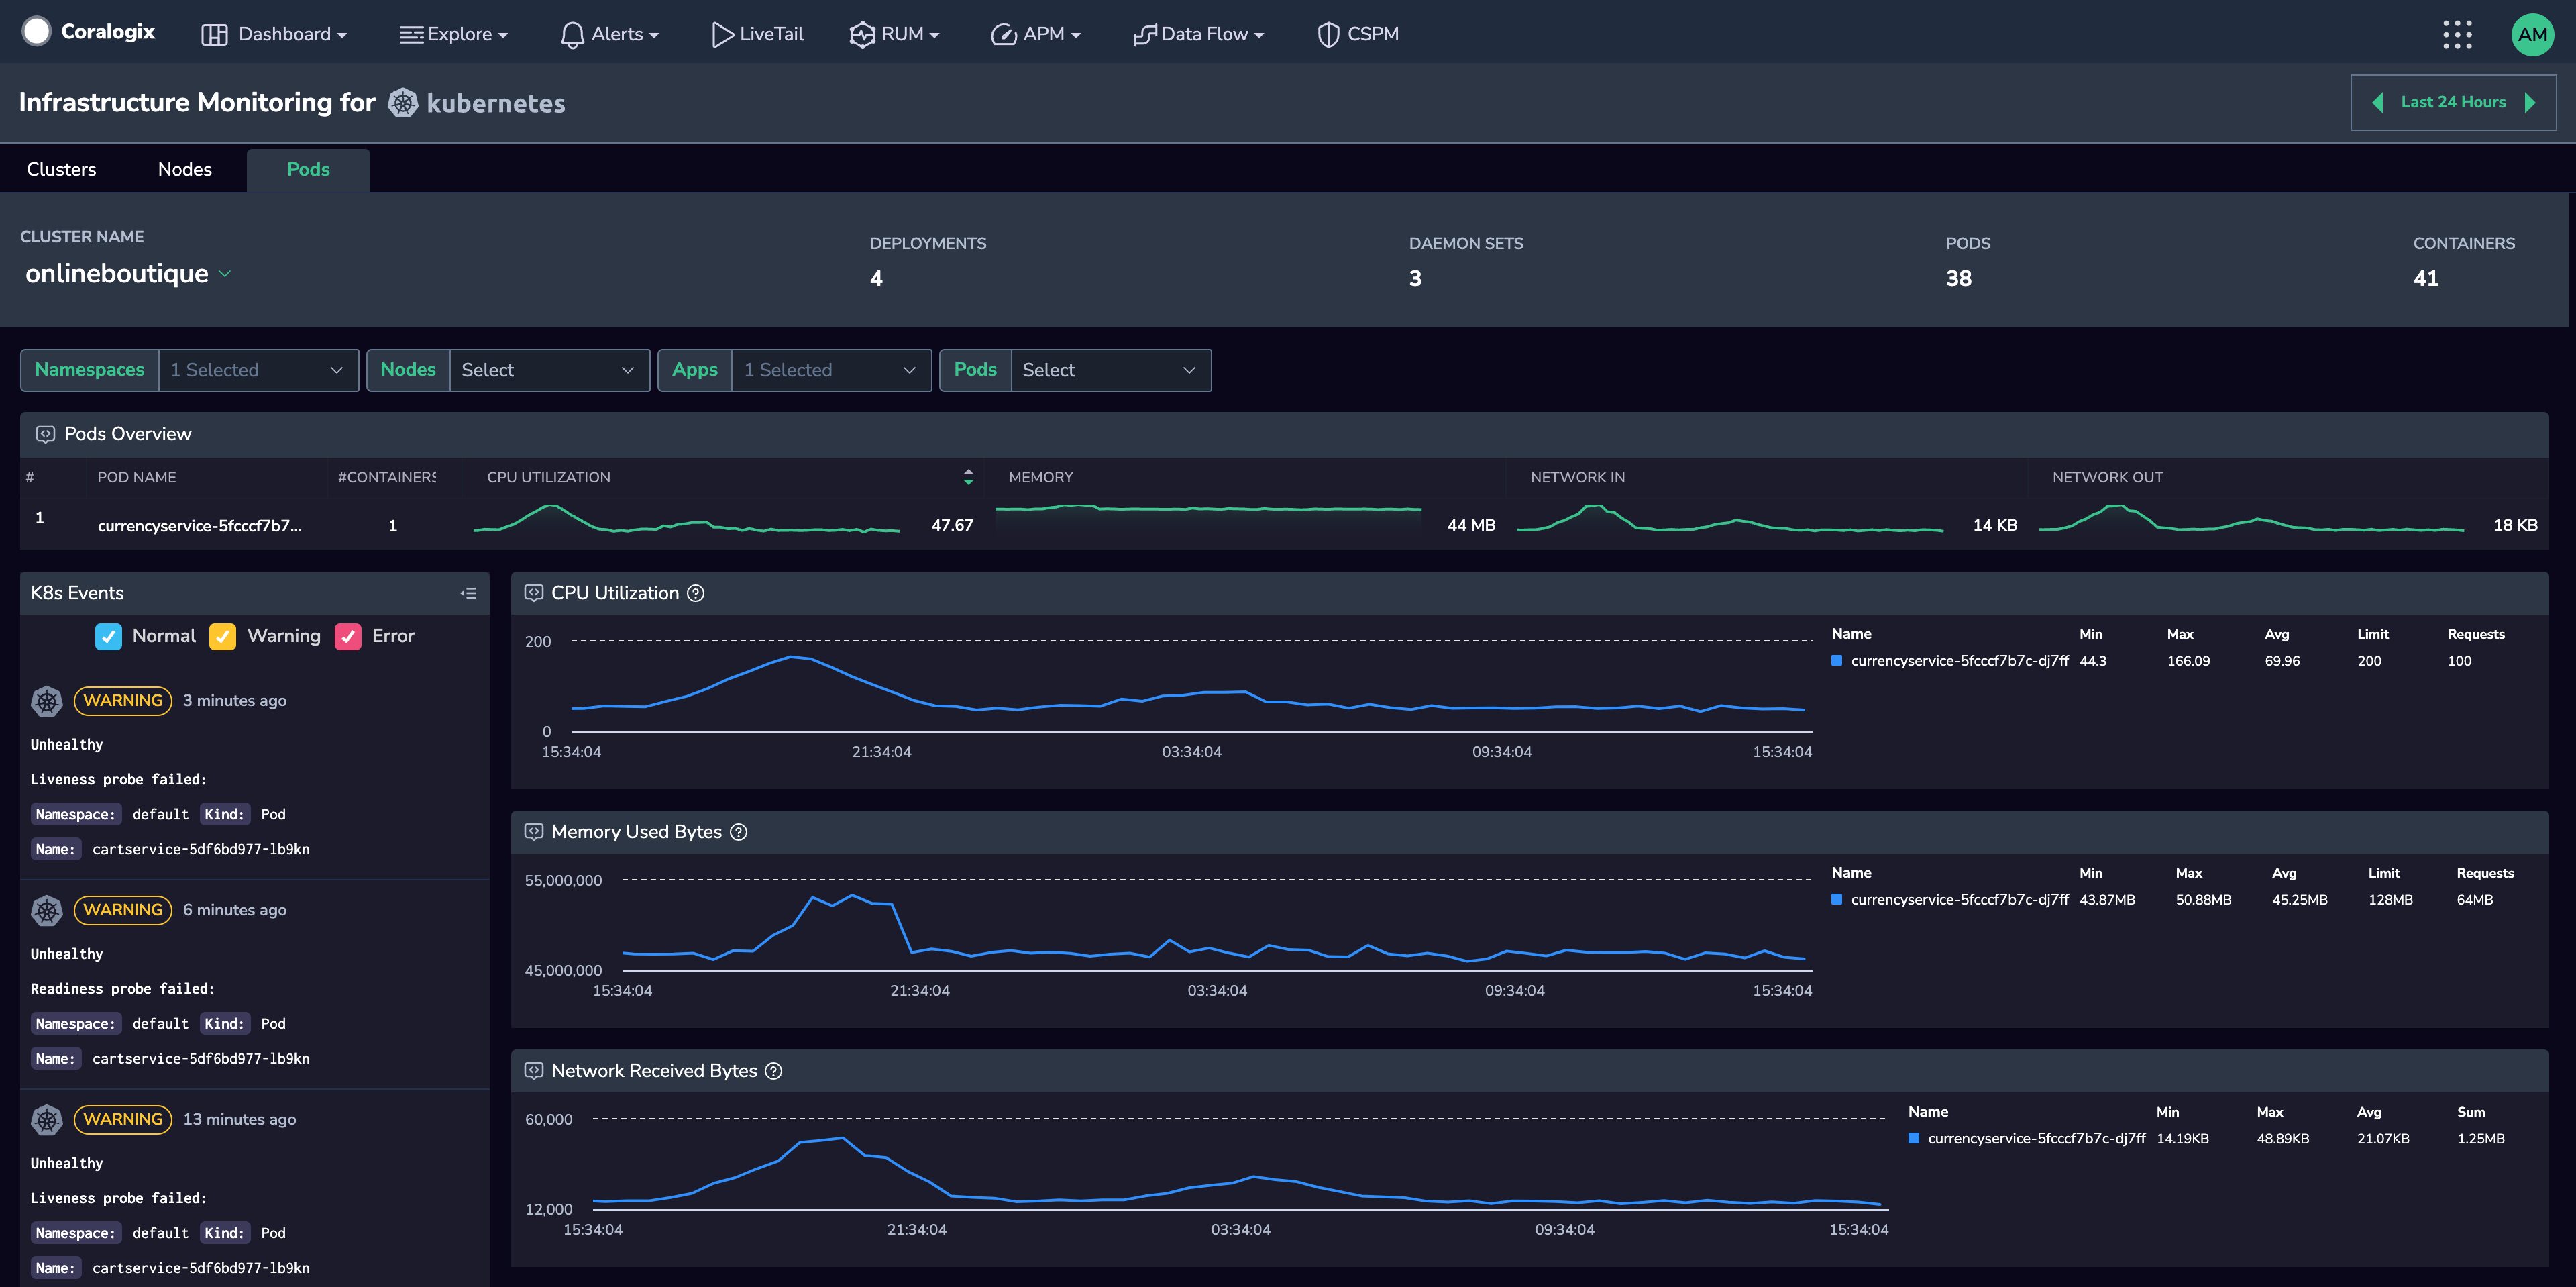The width and height of the screenshot is (2576, 1287).
Task: Click the NETWORK IN column header
Action: 1577,478
